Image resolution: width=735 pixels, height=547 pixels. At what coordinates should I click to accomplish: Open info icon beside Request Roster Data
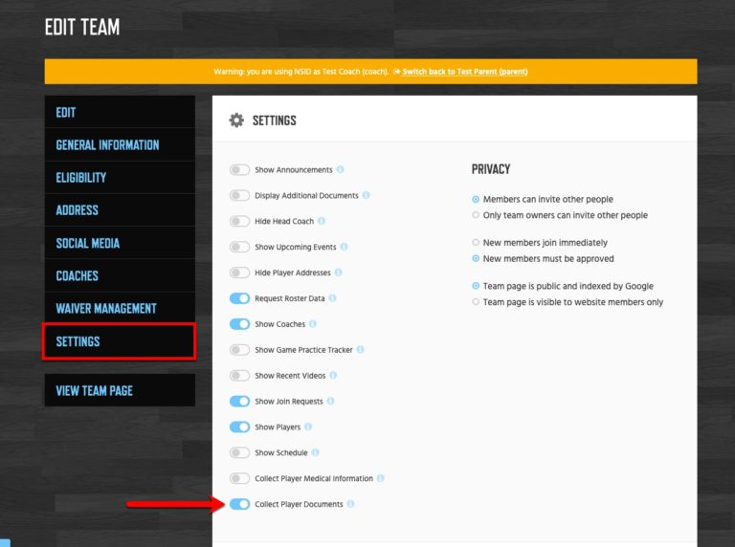click(x=332, y=298)
